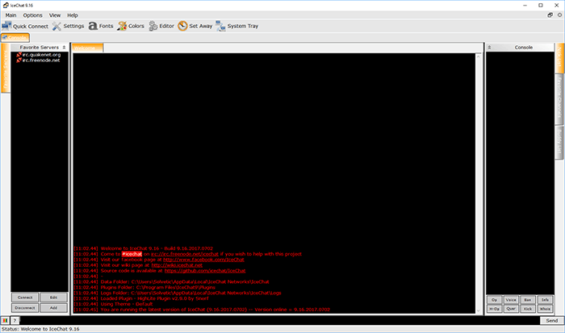565x333 pixels.
Task: Click the Op button
Action: [494, 300]
